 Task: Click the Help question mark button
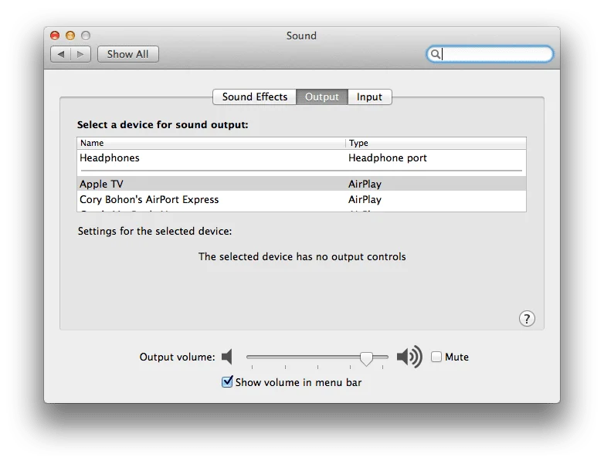[x=526, y=319]
